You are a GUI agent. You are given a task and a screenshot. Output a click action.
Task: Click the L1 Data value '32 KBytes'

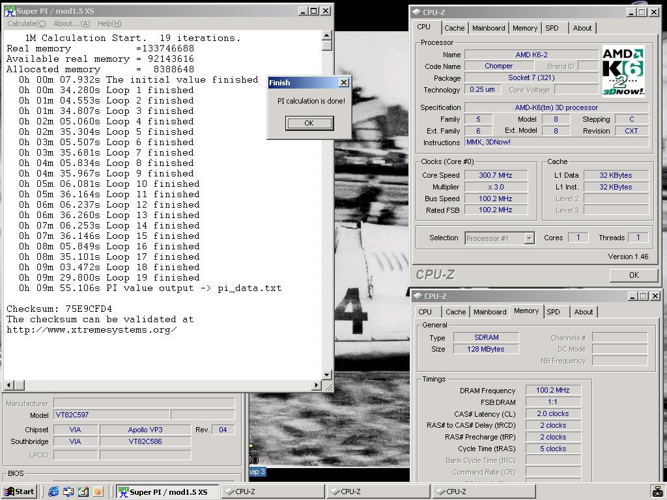[616, 175]
